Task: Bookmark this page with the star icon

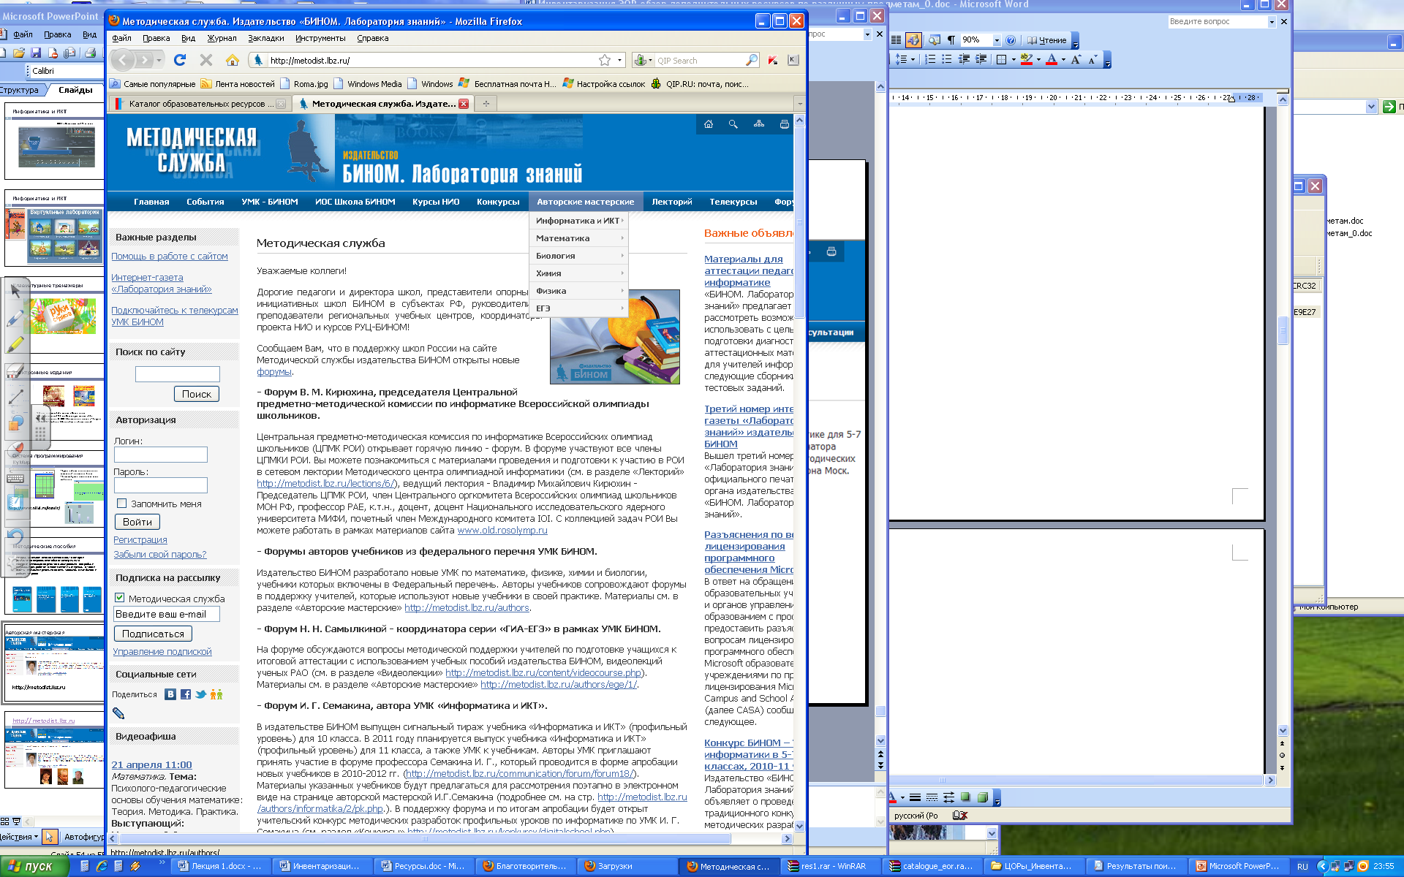Action: click(605, 60)
